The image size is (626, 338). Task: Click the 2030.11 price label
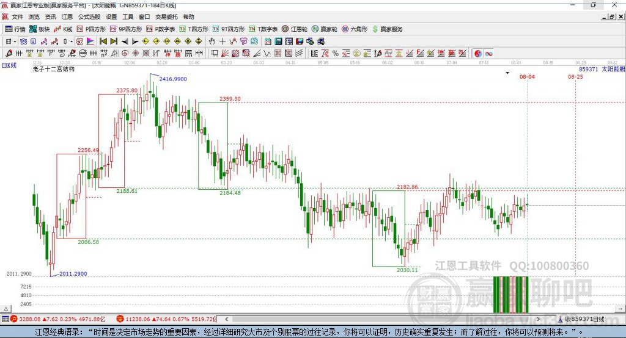407,270
